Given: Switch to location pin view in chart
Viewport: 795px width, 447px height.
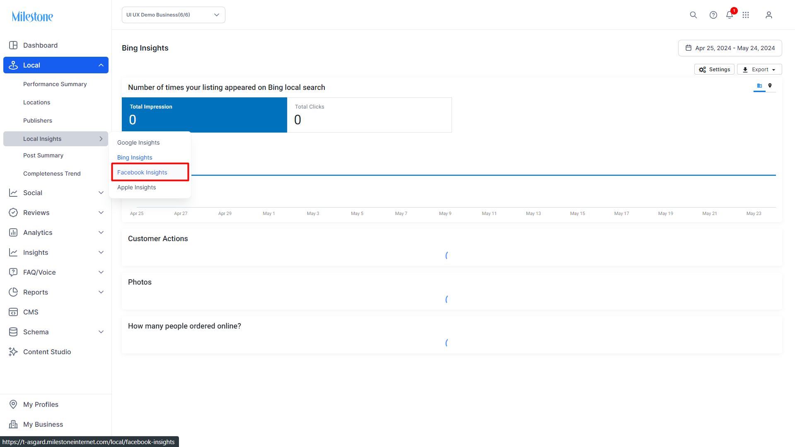Looking at the screenshot, I should (770, 86).
